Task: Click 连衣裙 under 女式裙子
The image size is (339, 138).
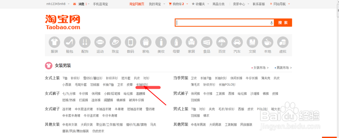Action: (x=67, y=109)
